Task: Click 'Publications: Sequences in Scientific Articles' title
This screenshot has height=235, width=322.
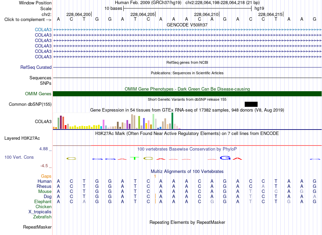Action: click(x=187, y=73)
